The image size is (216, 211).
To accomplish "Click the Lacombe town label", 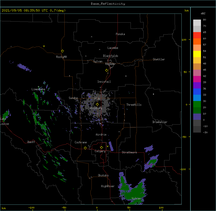I will coord(113,48).
